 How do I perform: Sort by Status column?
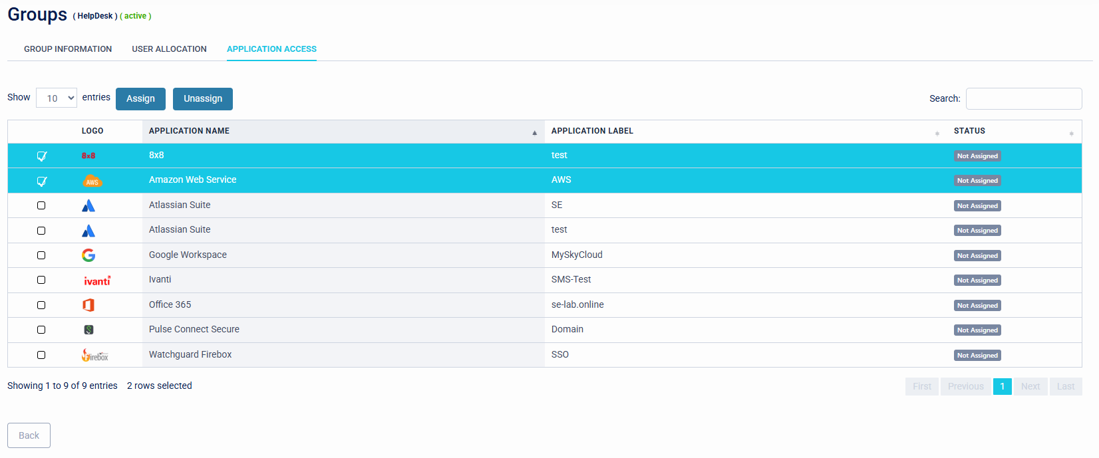click(x=1015, y=131)
